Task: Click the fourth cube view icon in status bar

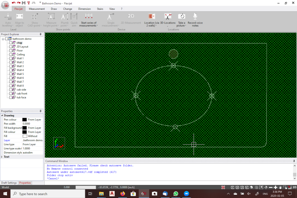Action: click(x=247, y=187)
